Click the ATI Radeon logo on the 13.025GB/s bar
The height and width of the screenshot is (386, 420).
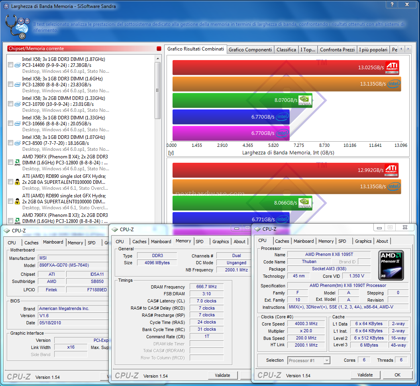point(392,67)
